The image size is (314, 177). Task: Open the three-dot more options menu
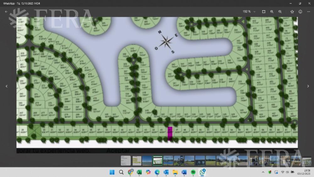[309, 12]
